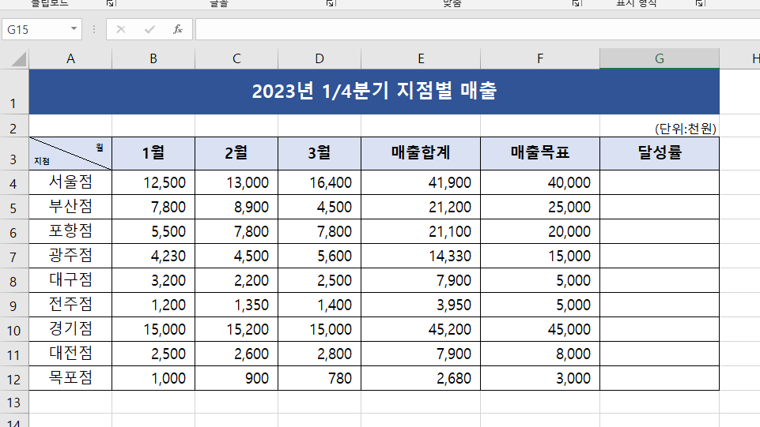This screenshot has height=427, width=760.
Task: Click the formula bar input area
Action: click(478, 29)
